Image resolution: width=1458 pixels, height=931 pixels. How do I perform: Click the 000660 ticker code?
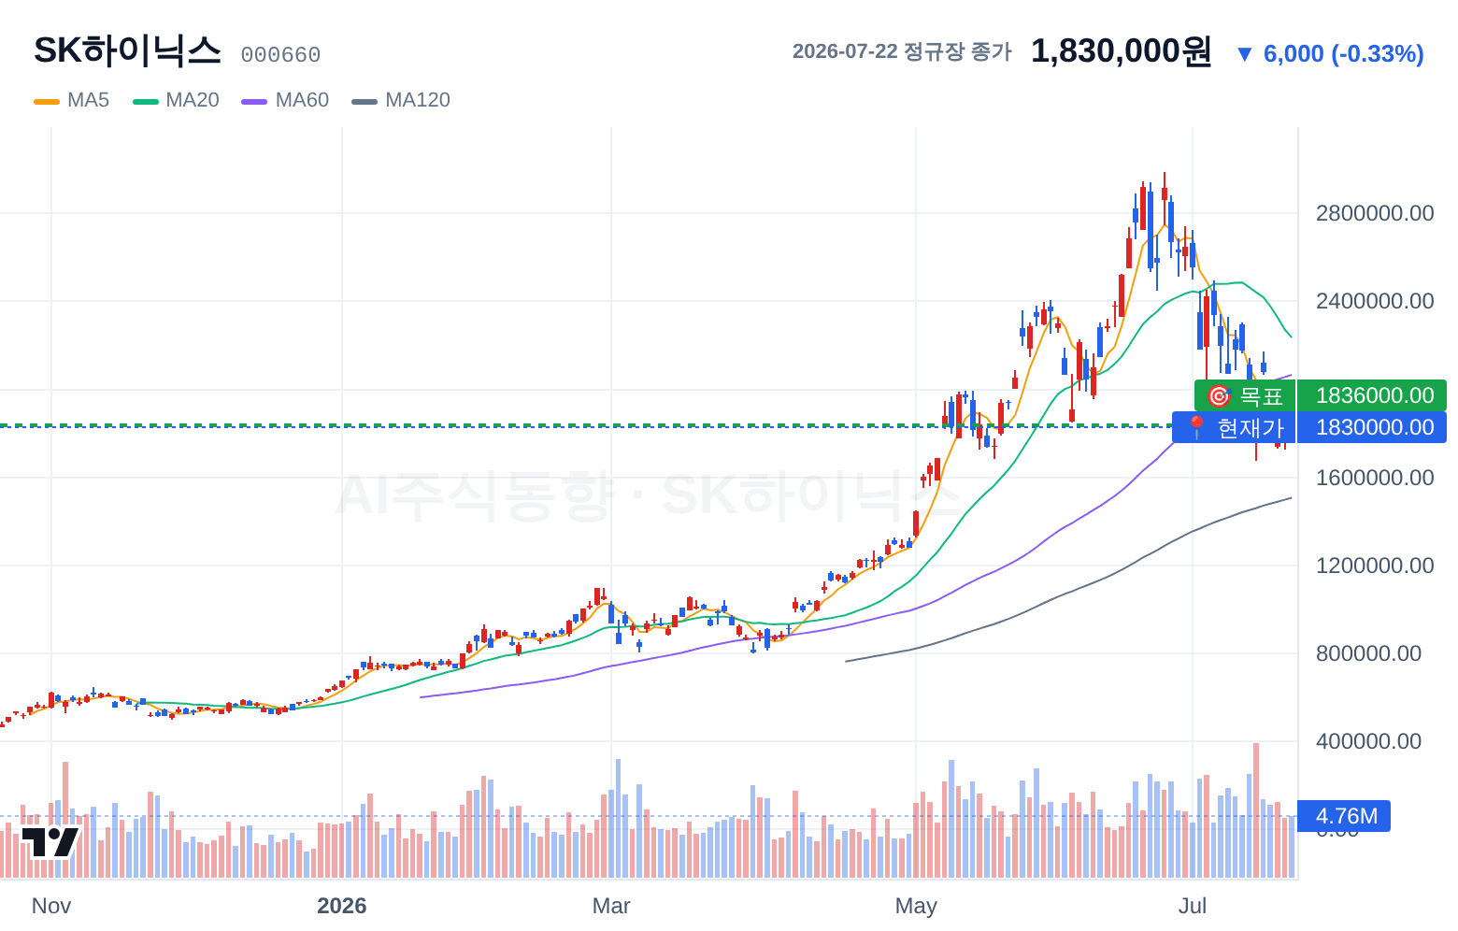(280, 55)
